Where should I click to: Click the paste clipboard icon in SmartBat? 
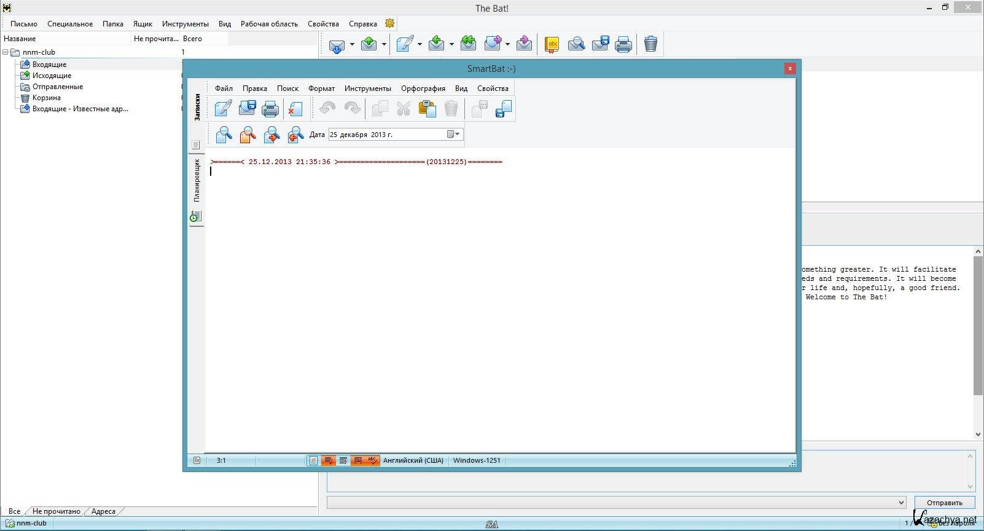[427, 109]
